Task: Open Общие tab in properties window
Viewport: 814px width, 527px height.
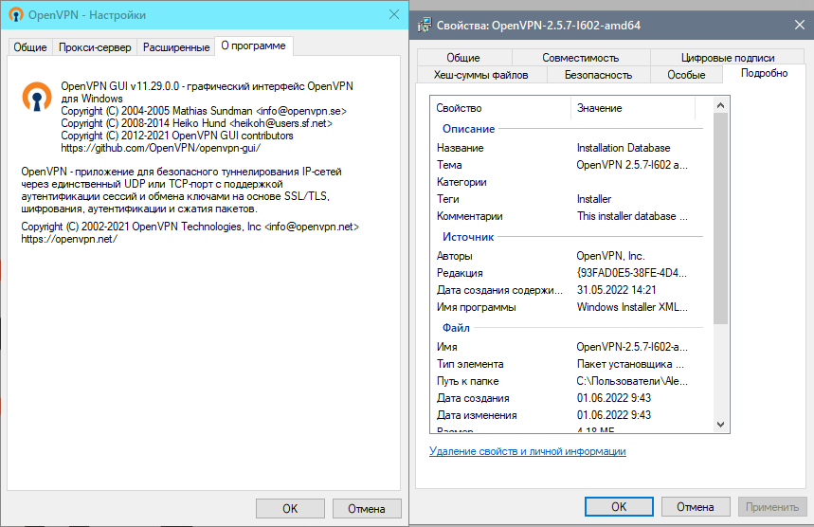Action: 463,58
